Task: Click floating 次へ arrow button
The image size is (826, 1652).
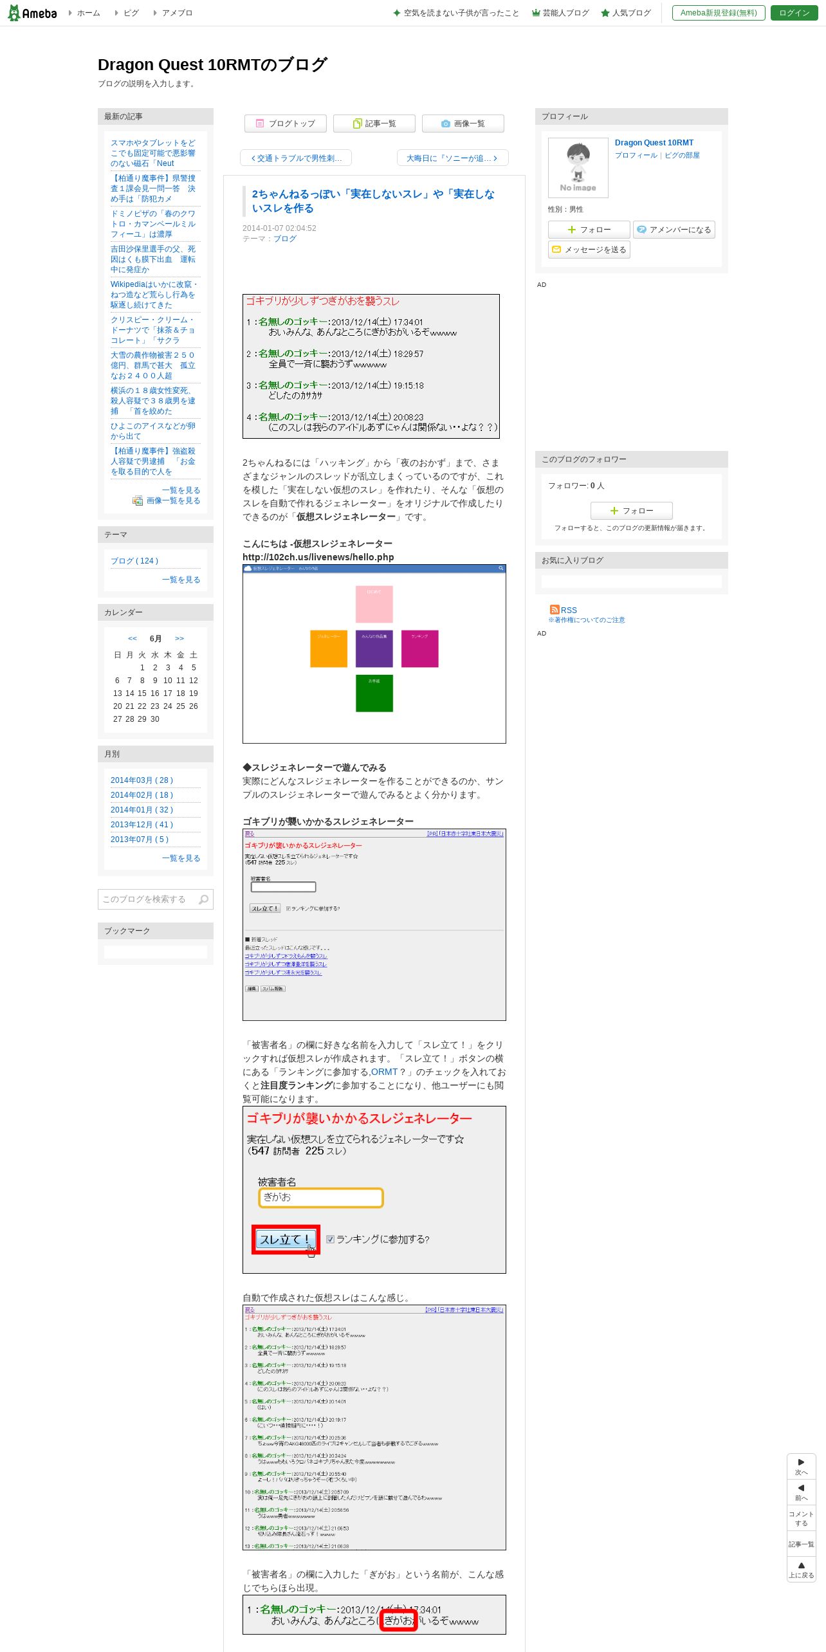Action: click(x=802, y=1467)
